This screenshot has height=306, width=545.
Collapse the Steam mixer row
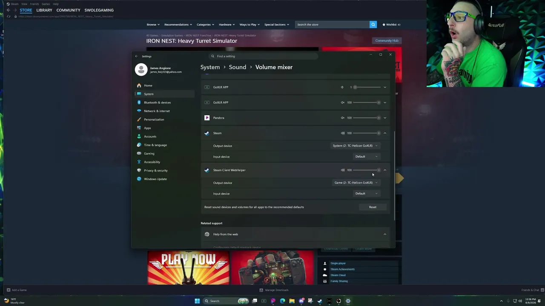pyautogui.click(x=385, y=133)
